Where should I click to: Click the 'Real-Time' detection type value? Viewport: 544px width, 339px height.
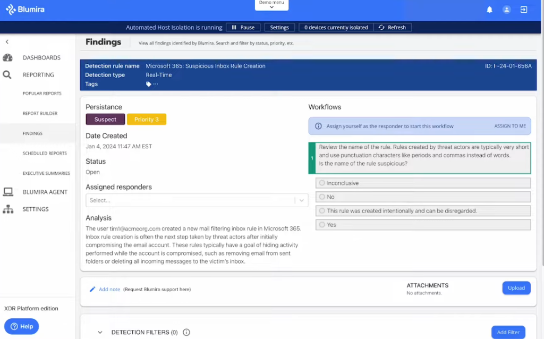[158, 75]
